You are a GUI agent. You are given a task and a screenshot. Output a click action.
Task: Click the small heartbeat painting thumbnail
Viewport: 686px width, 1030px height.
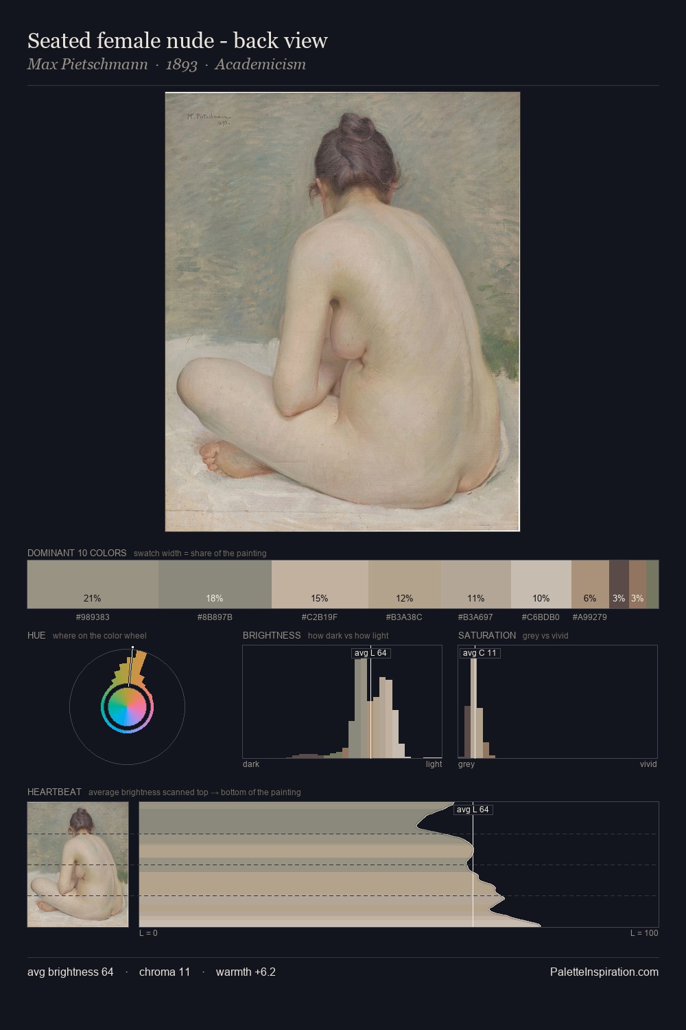point(78,865)
